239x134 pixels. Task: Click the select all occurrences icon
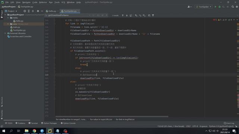click(x=144, y=15)
